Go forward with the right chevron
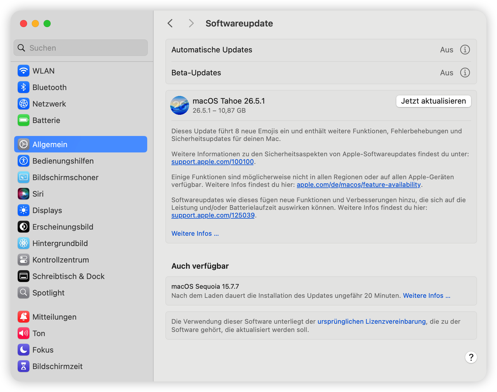The width and height of the screenshot is (497, 392). 191,23
